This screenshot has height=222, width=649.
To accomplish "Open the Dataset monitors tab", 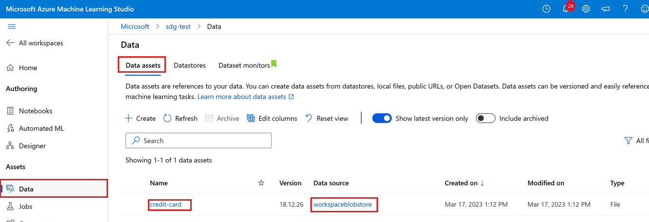I will [244, 65].
